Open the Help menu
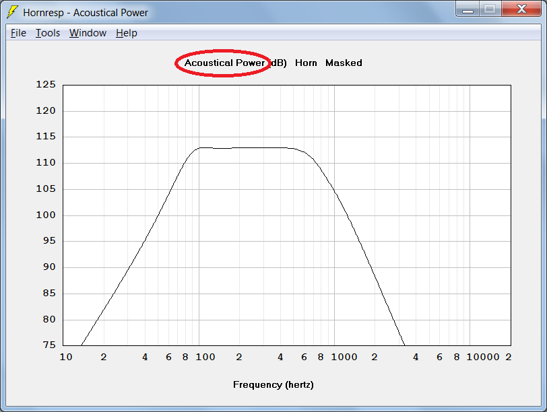Viewport: 547px width, 412px height. tap(126, 33)
